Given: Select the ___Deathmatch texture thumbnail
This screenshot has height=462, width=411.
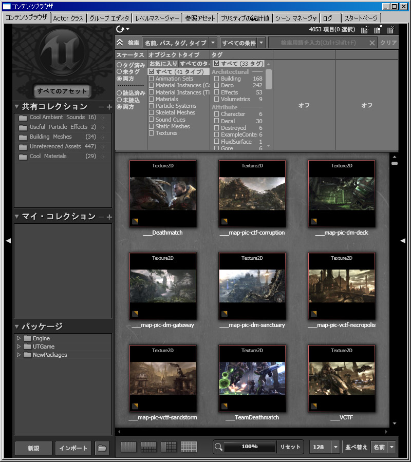Looking at the screenshot, I should click(x=163, y=194).
